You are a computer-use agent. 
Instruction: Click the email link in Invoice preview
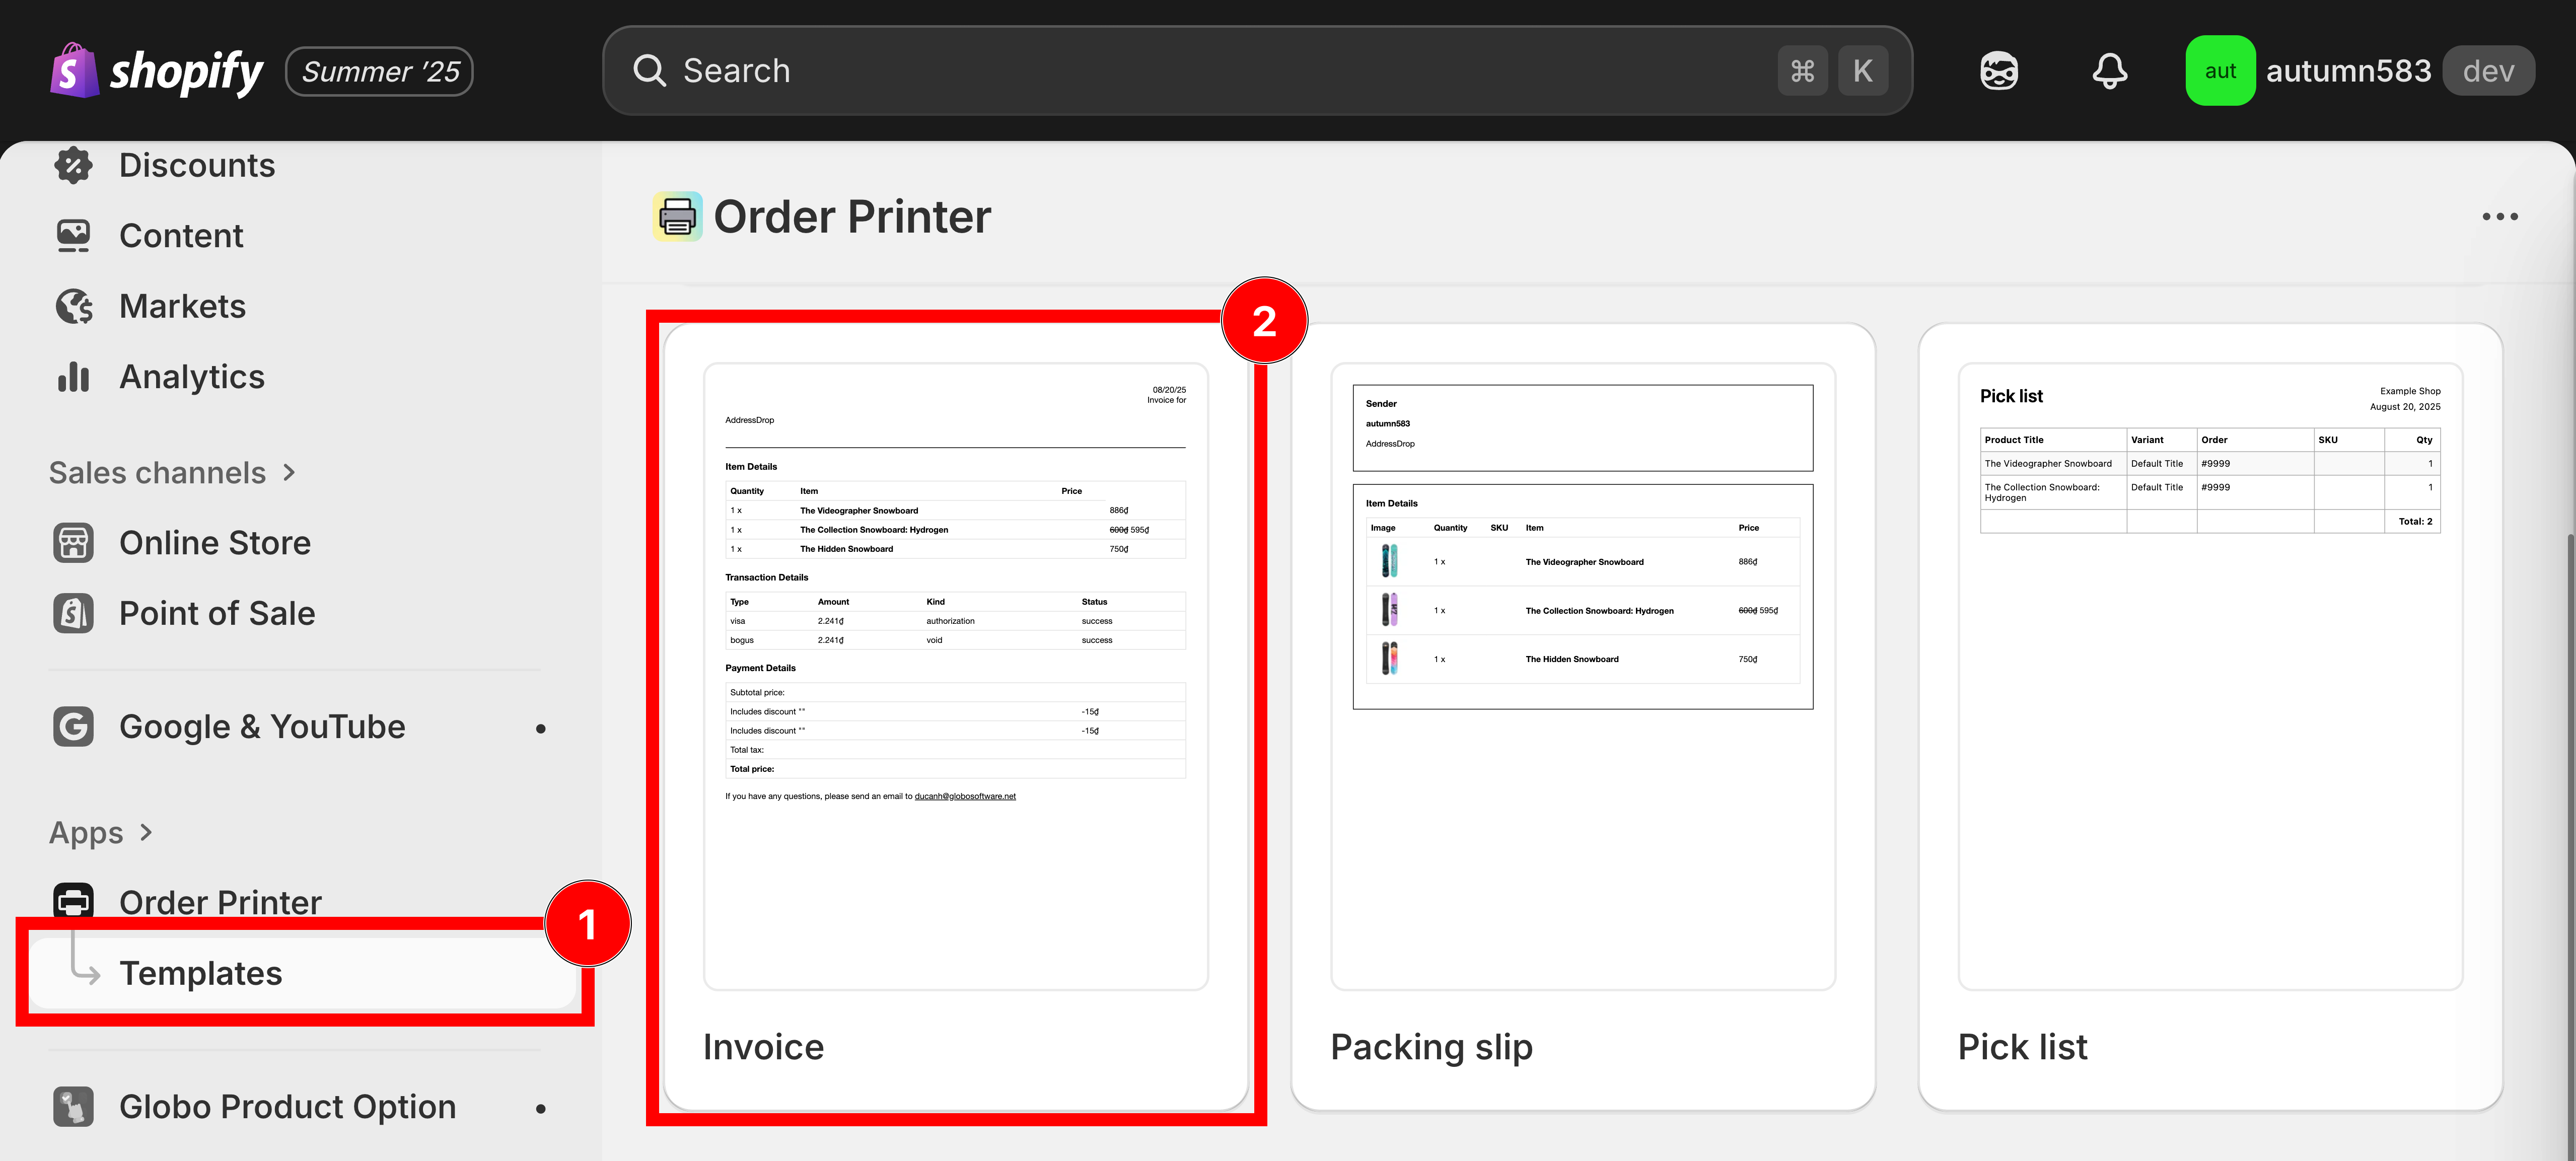(x=965, y=796)
